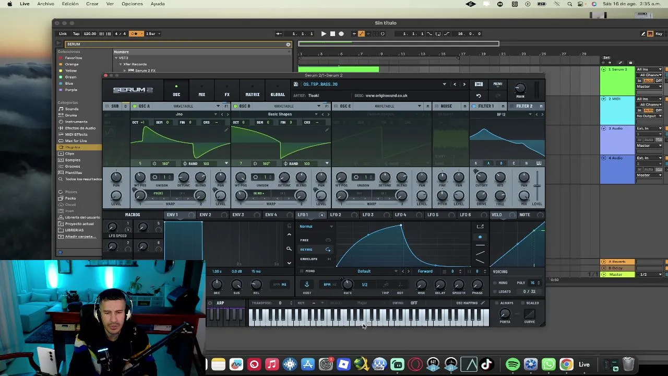Click the envelope zoom magnifier icon
Viewport: 668px width, 376px height.
(289, 249)
